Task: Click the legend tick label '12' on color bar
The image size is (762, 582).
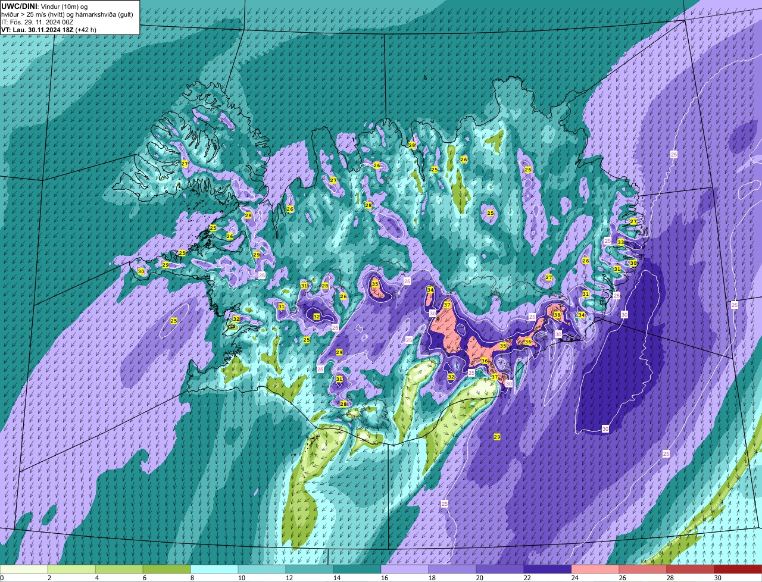Action: (289, 578)
